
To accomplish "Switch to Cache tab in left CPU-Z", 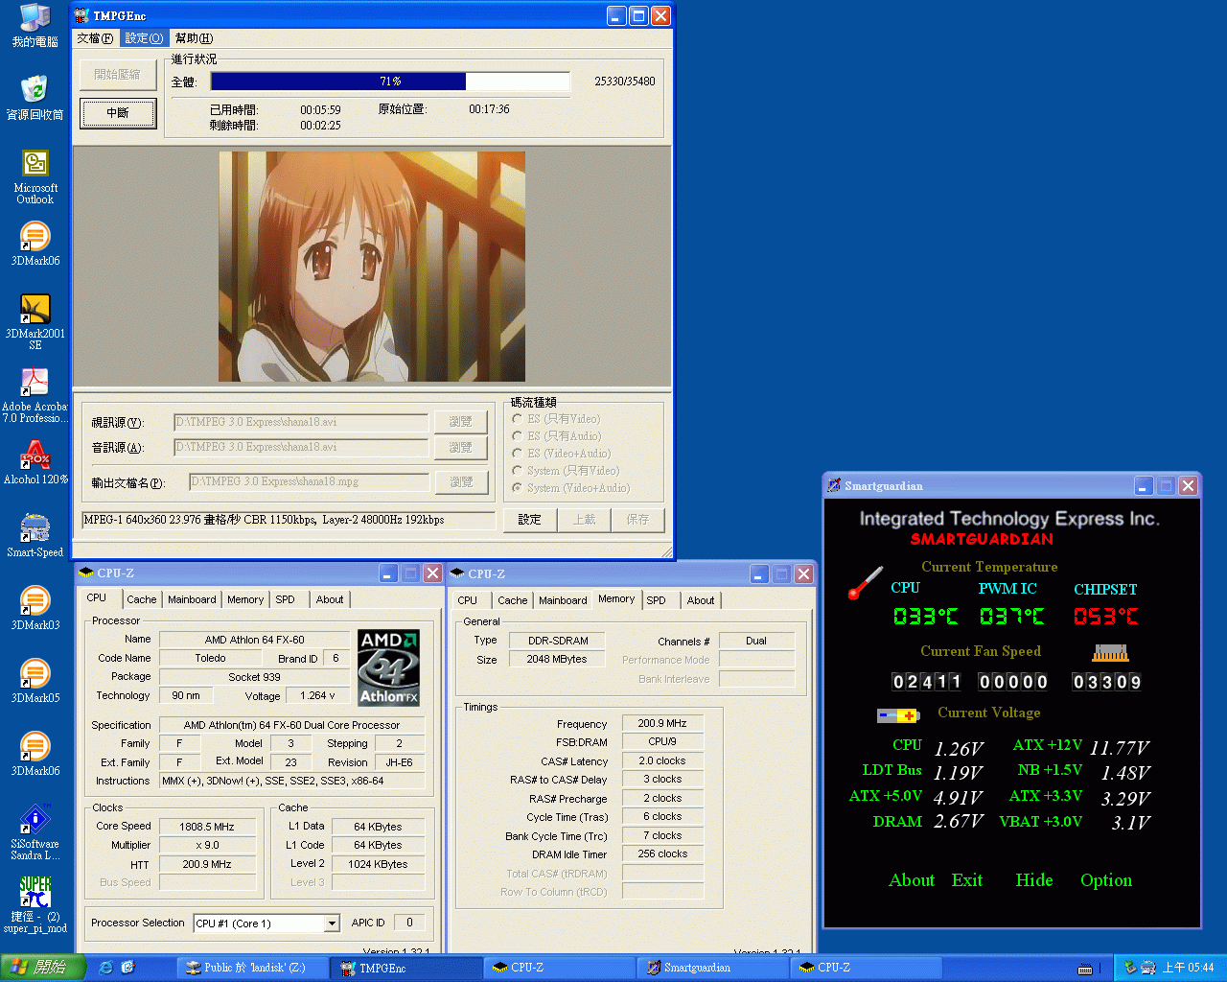I will point(141,599).
